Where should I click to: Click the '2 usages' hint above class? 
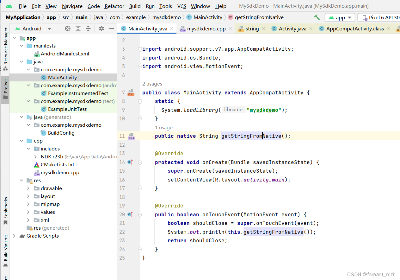152,84
